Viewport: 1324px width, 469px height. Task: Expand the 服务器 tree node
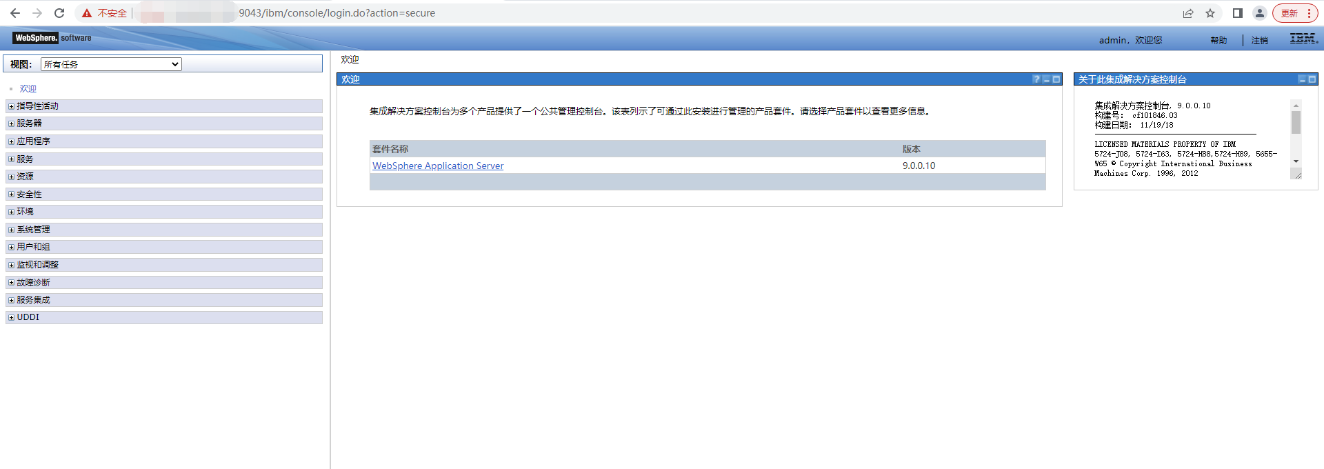click(11, 123)
